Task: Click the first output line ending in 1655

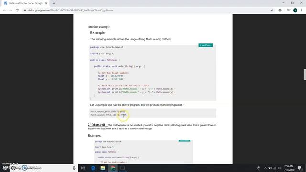Action: click(108, 111)
